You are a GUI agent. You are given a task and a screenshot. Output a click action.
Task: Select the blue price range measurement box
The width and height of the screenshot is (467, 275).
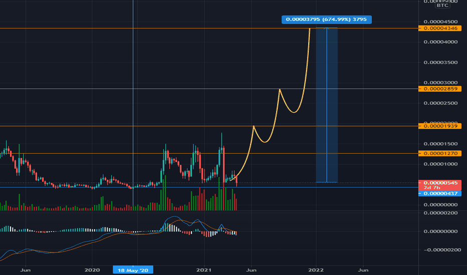[327, 105]
